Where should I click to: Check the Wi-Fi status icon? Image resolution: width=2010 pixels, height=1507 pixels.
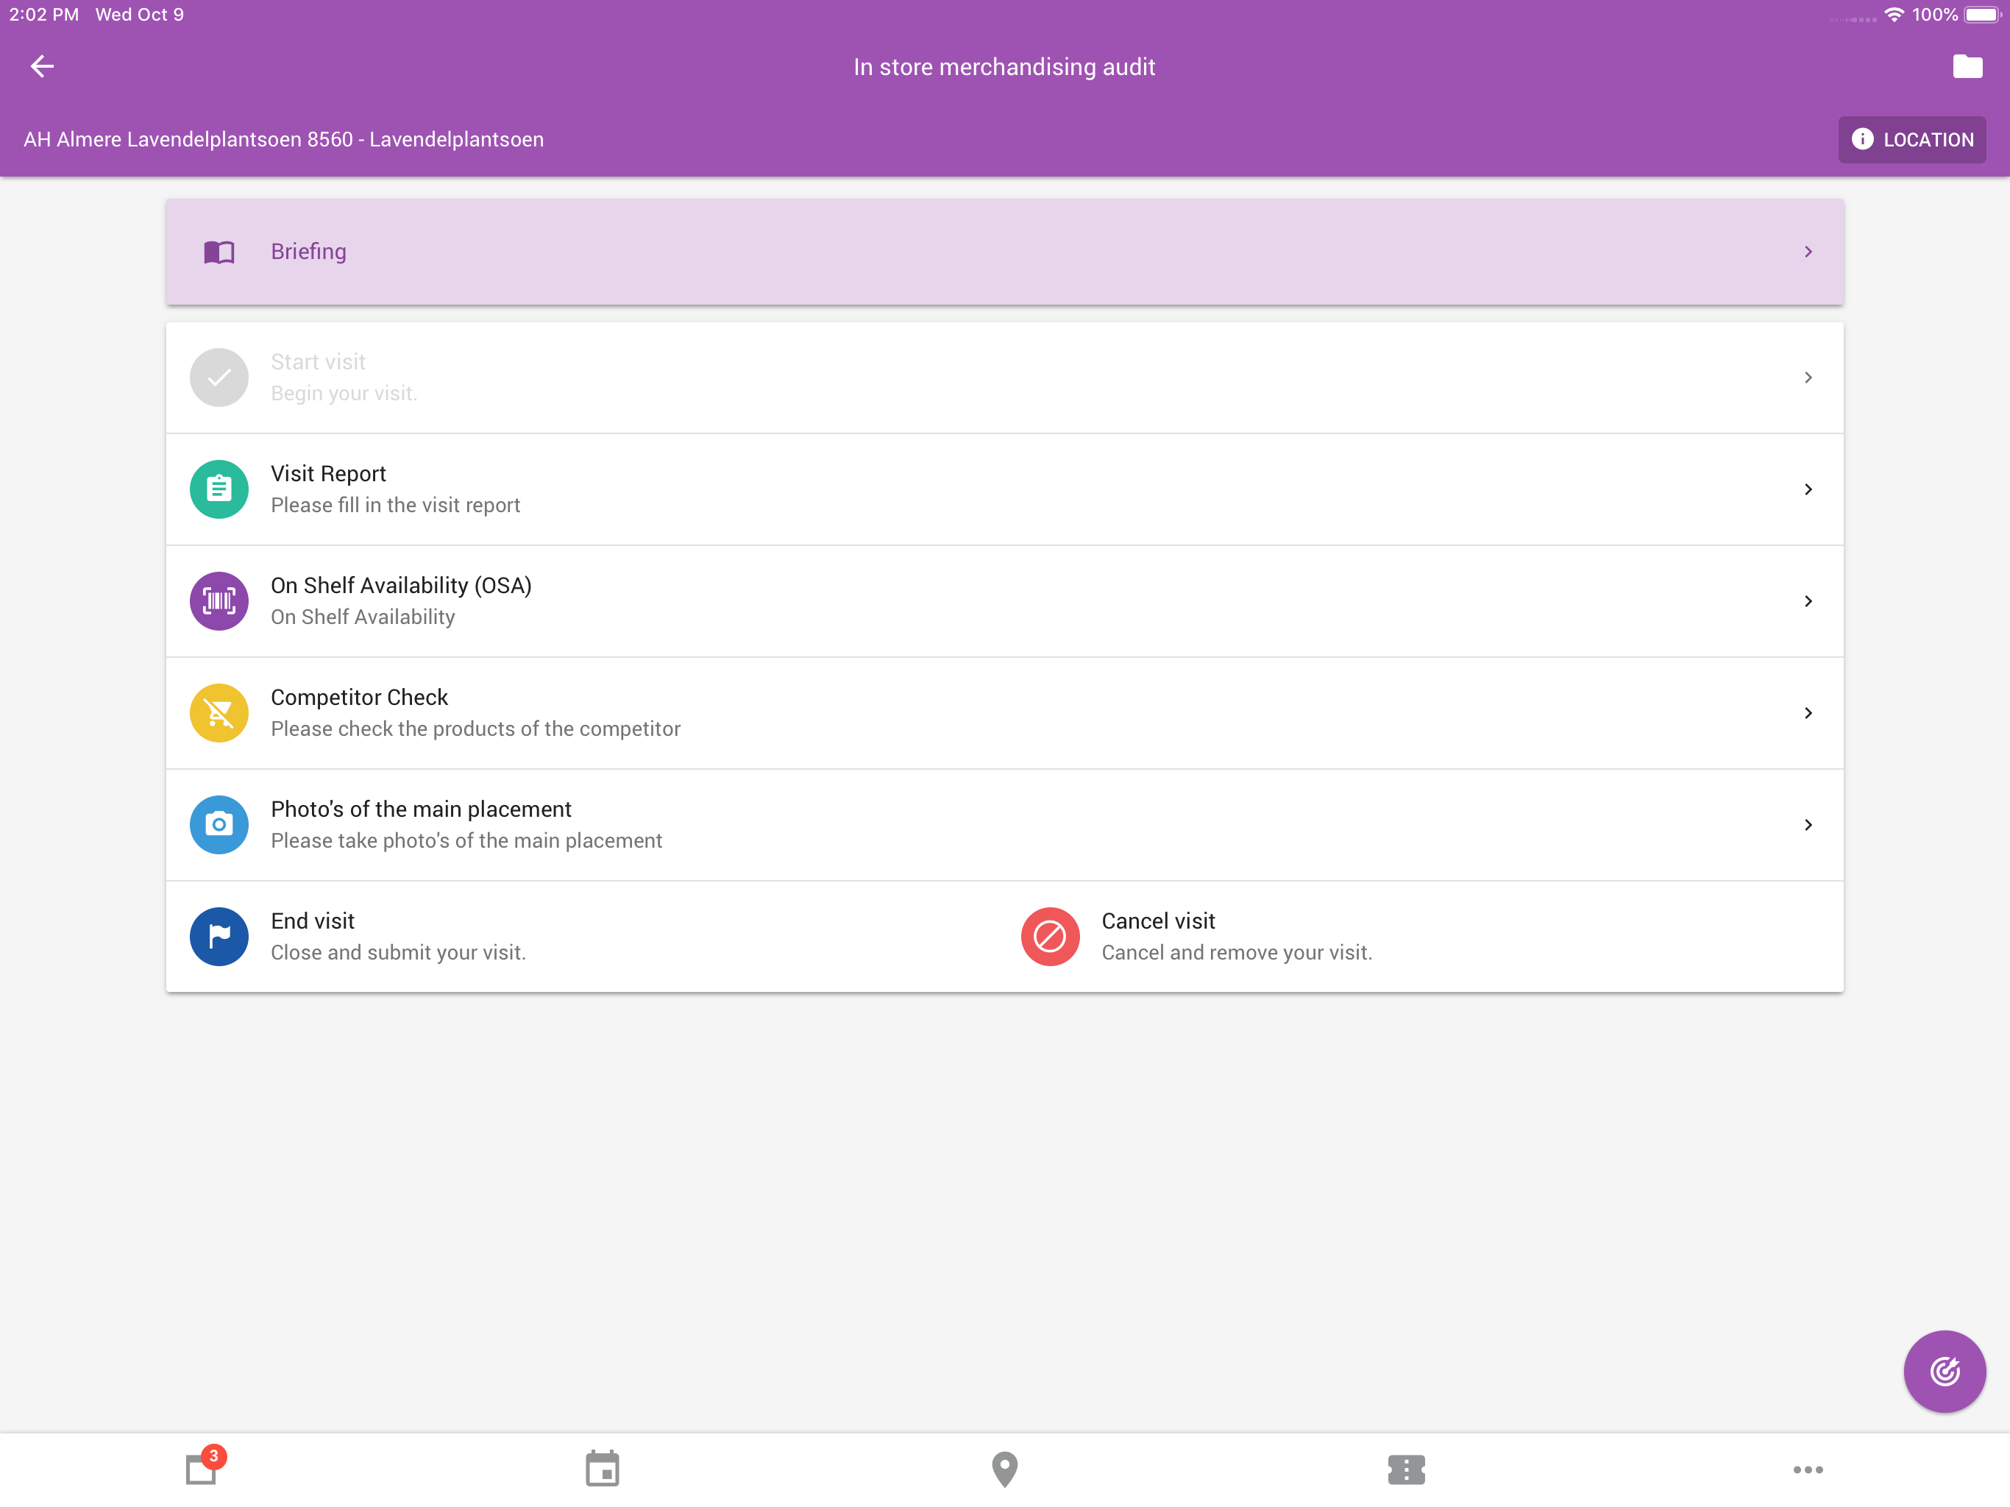point(1894,15)
